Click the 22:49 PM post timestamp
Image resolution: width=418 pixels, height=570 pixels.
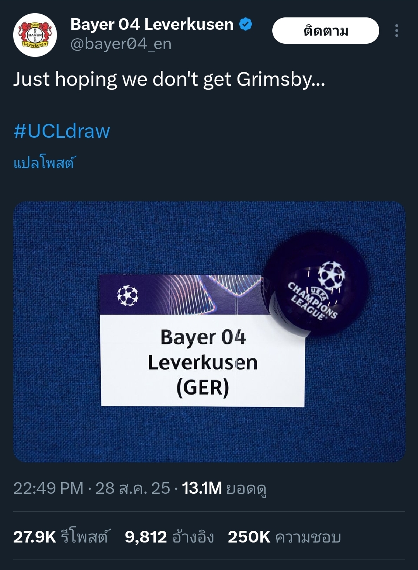pos(48,488)
